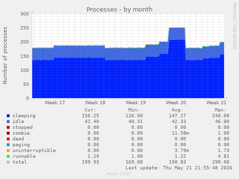239x179 pixels.
Task: Click the stopped legend color swatch
Action: point(8,127)
